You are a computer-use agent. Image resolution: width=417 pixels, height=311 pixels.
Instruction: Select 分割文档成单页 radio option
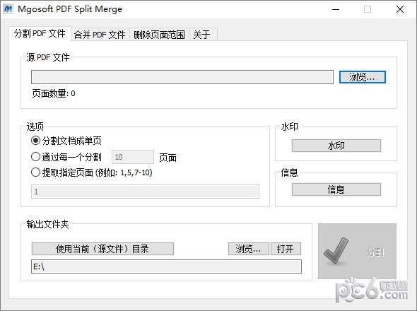pos(66,141)
